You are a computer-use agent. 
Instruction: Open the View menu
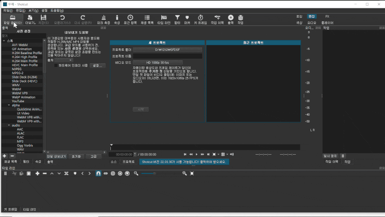click(x=33, y=10)
